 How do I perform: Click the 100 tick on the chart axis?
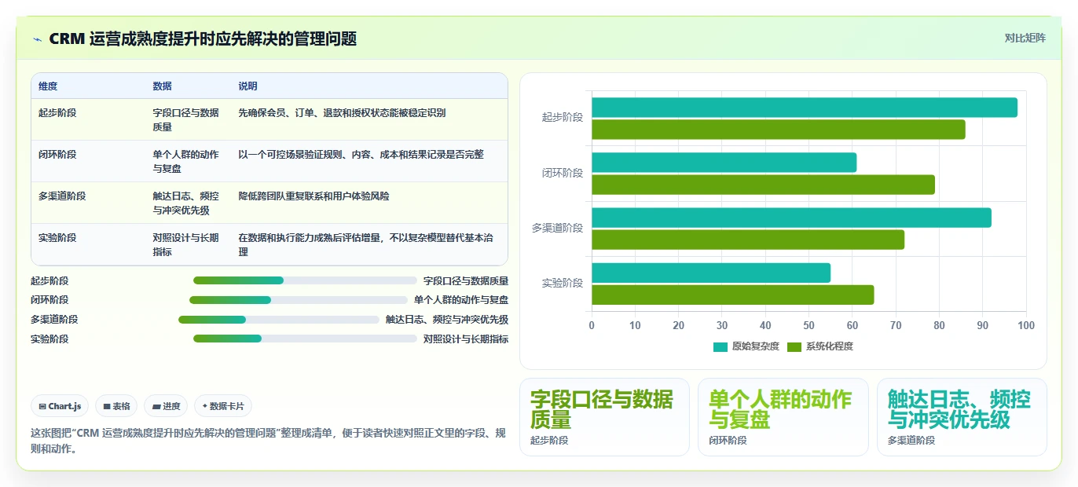click(x=1026, y=325)
